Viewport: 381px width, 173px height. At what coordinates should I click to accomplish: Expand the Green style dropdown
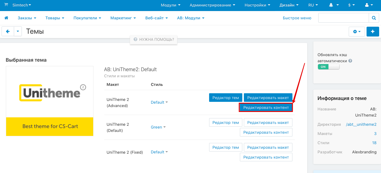point(158,127)
